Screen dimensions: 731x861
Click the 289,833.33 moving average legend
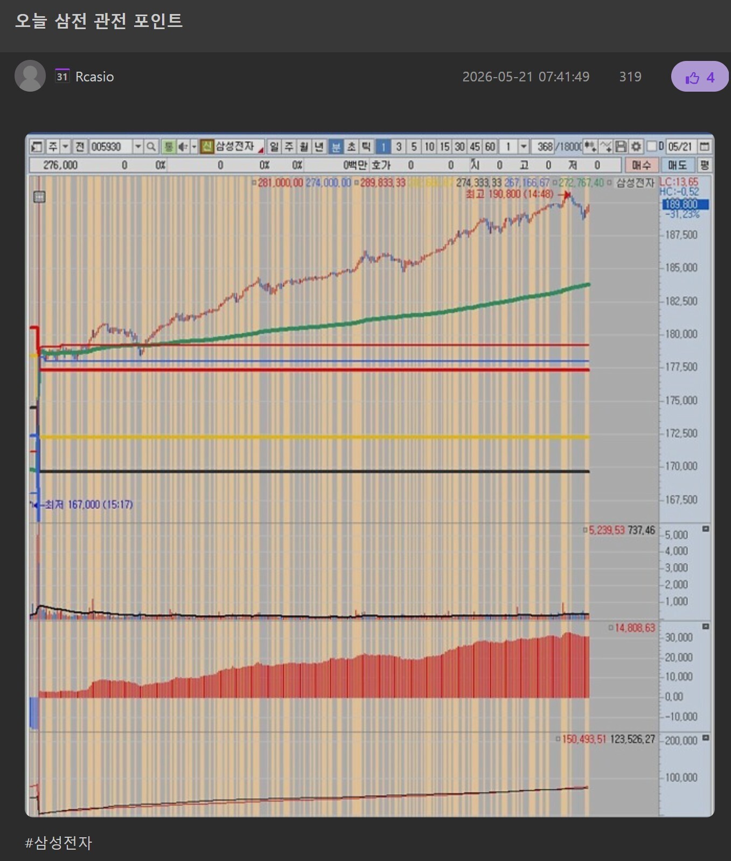click(382, 183)
